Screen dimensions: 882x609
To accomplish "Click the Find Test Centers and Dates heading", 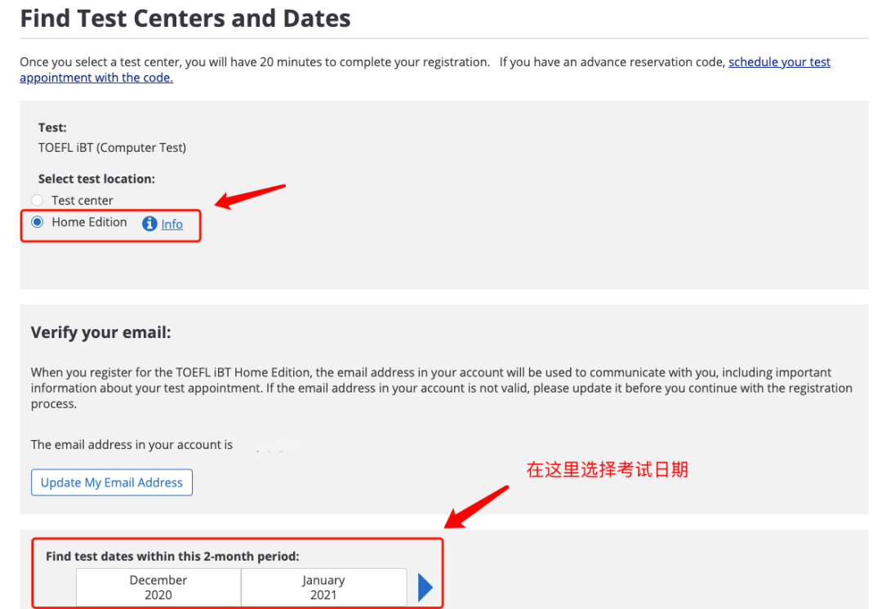I will [x=185, y=18].
